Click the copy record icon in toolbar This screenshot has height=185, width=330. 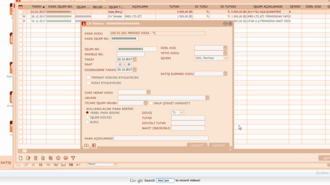point(51,158)
